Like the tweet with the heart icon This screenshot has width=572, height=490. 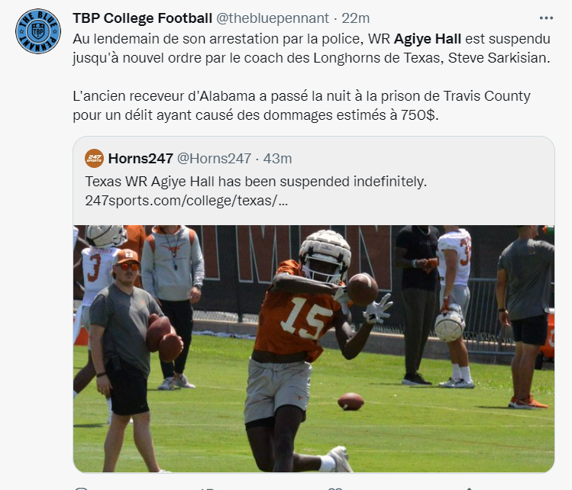(x=334, y=487)
